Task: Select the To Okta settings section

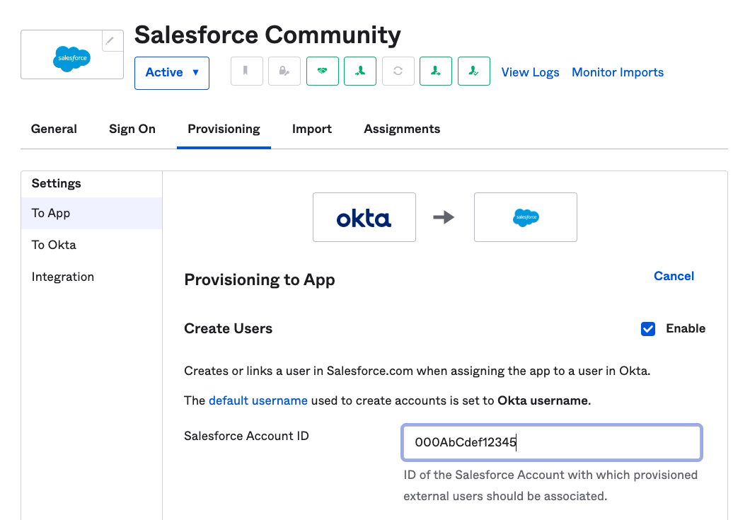Action: point(53,244)
